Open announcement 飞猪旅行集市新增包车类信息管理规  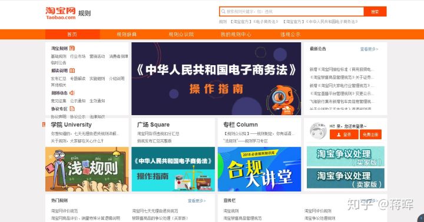(342, 102)
